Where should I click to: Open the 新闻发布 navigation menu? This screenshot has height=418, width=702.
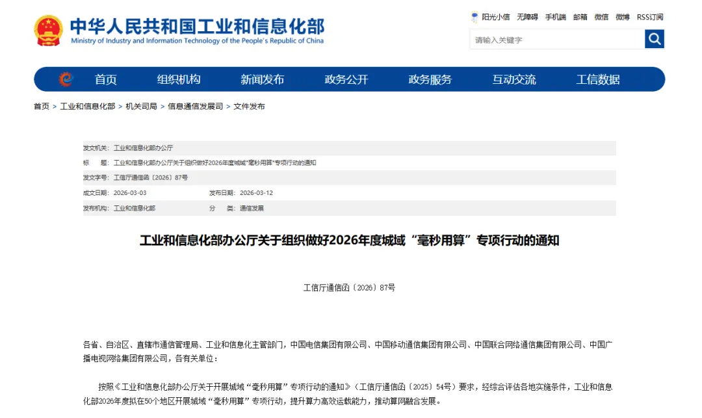(263, 80)
